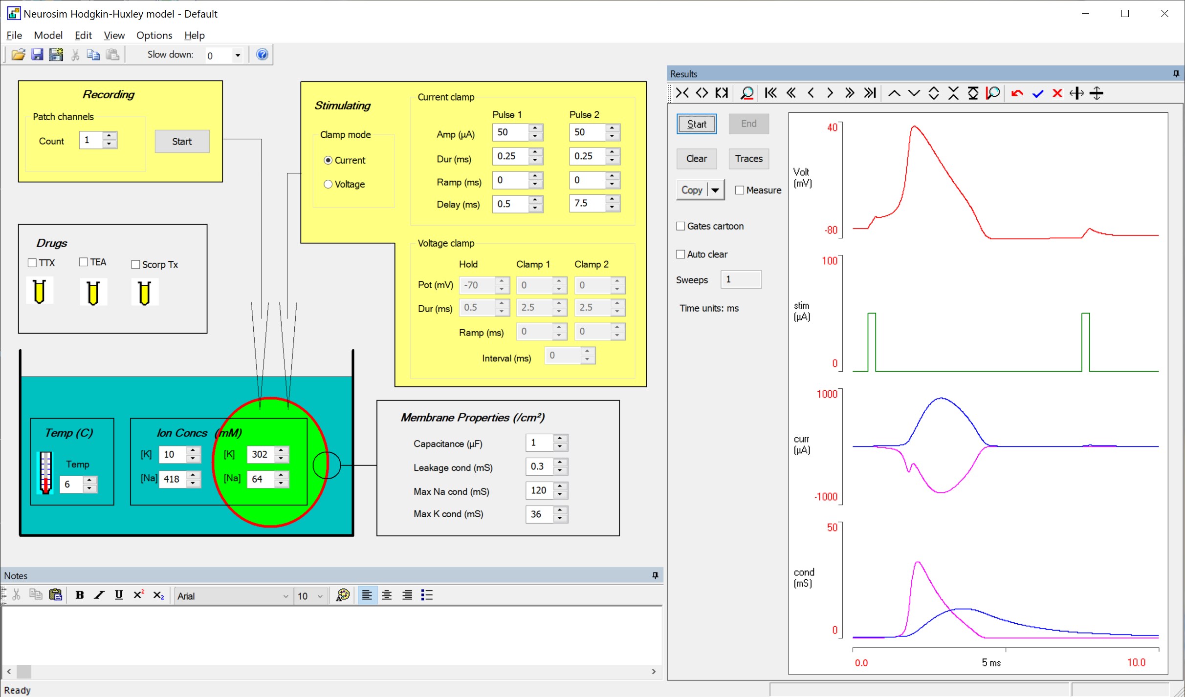Open the Model menu
The width and height of the screenshot is (1185, 697).
pos(48,35)
